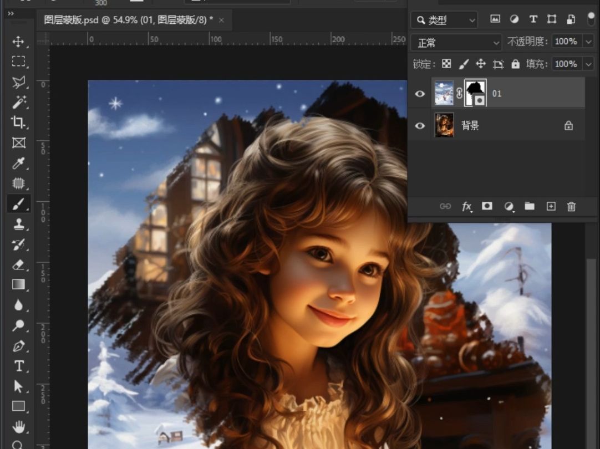Select the Dodge tool
This screenshot has height=449, width=600.
[18, 325]
